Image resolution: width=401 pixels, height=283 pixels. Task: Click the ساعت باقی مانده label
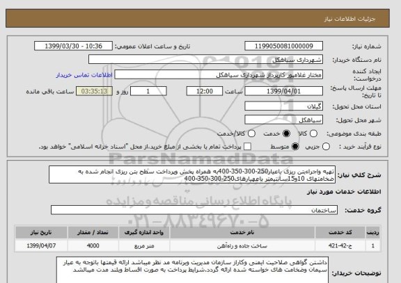[50, 92]
